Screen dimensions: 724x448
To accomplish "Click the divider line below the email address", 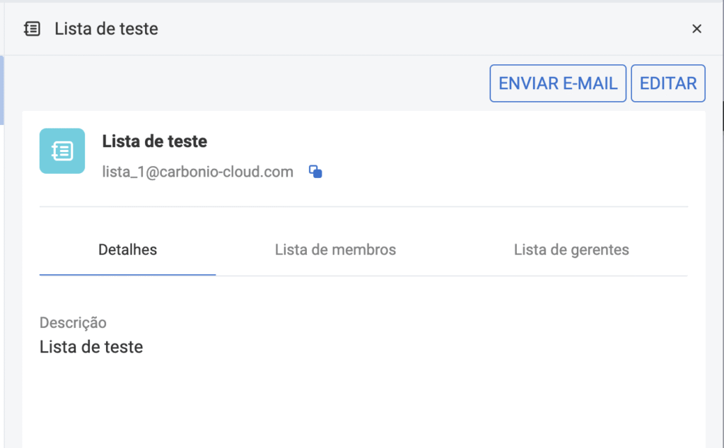I will [363, 206].
